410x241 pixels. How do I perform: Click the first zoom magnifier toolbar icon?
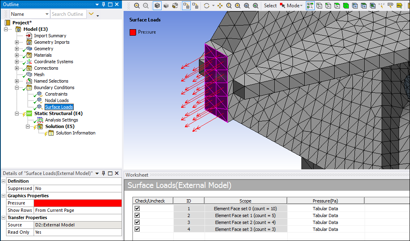137,6
